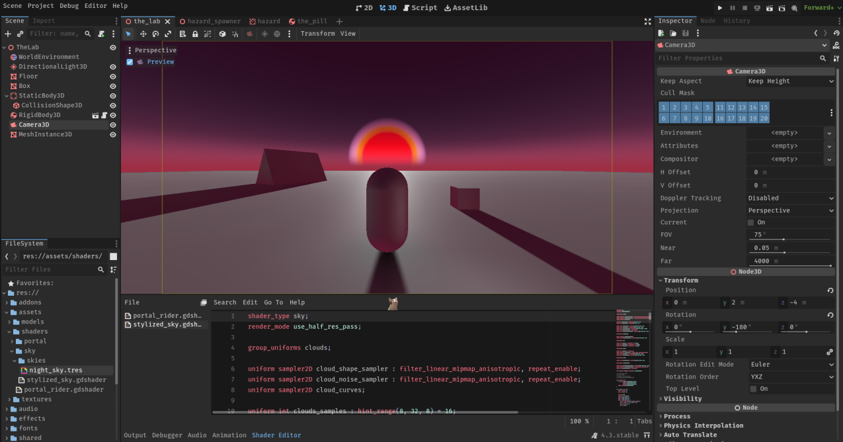Screen dimensions: 843x442
Task: Switch to the hazard_spawner scene tab
Action: tap(210, 21)
